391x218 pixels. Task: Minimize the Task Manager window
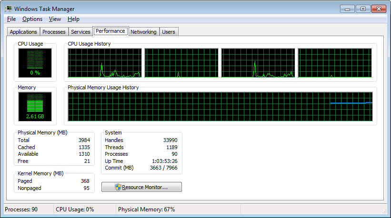348,8
